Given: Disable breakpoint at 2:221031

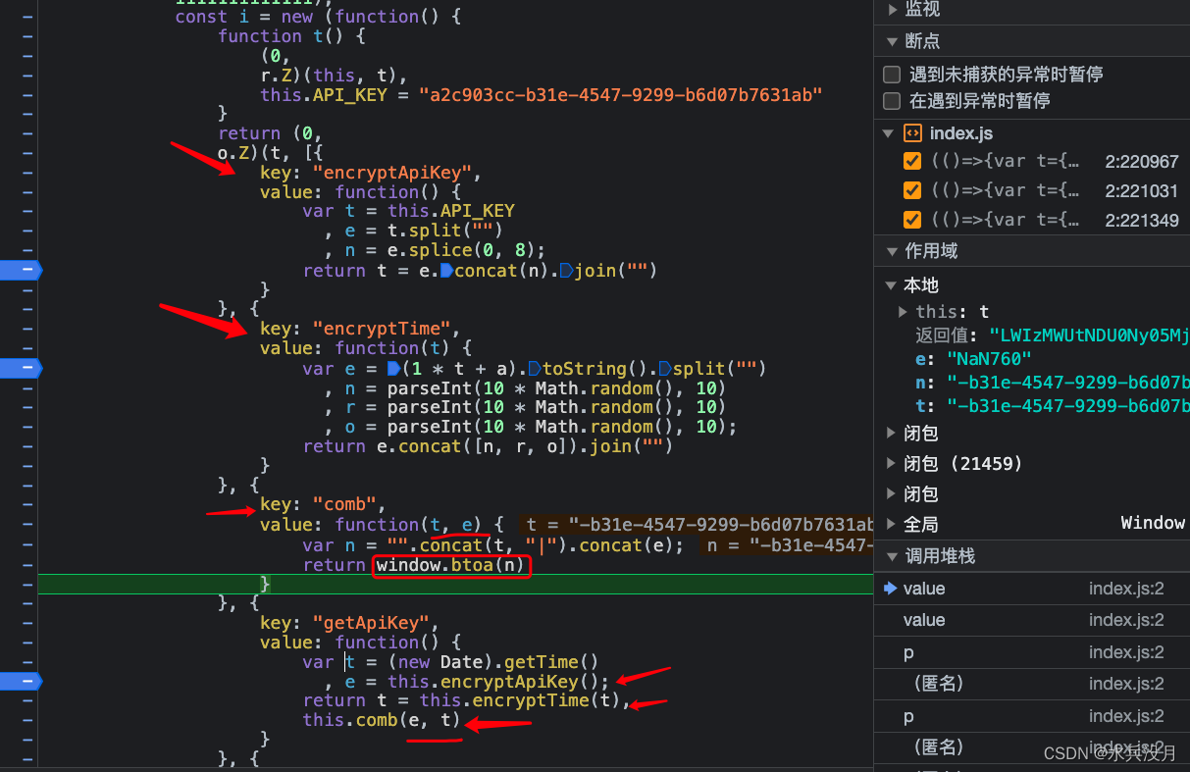Looking at the screenshot, I should point(912,189).
